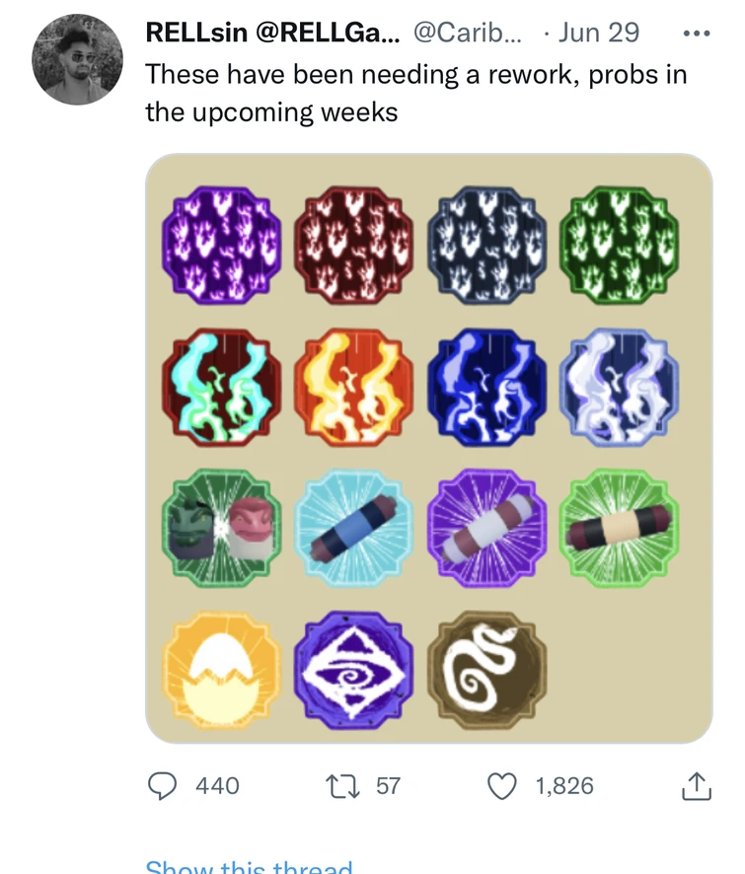Screen dimensions: 745x874
Task: Click the purple lightning scroll emblem
Action: point(221,245)
